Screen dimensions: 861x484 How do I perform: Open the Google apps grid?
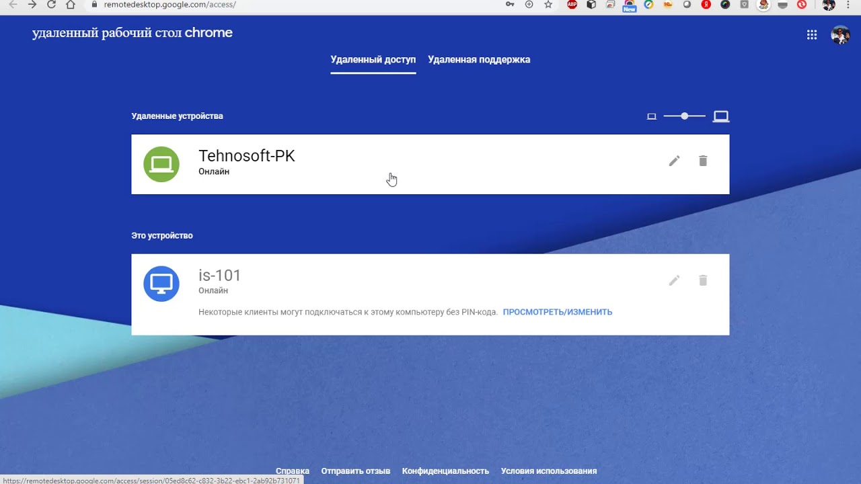pyautogui.click(x=812, y=35)
